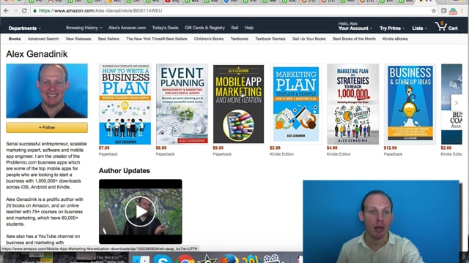
Task: Open Advanced Search
Action: tap(43, 39)
